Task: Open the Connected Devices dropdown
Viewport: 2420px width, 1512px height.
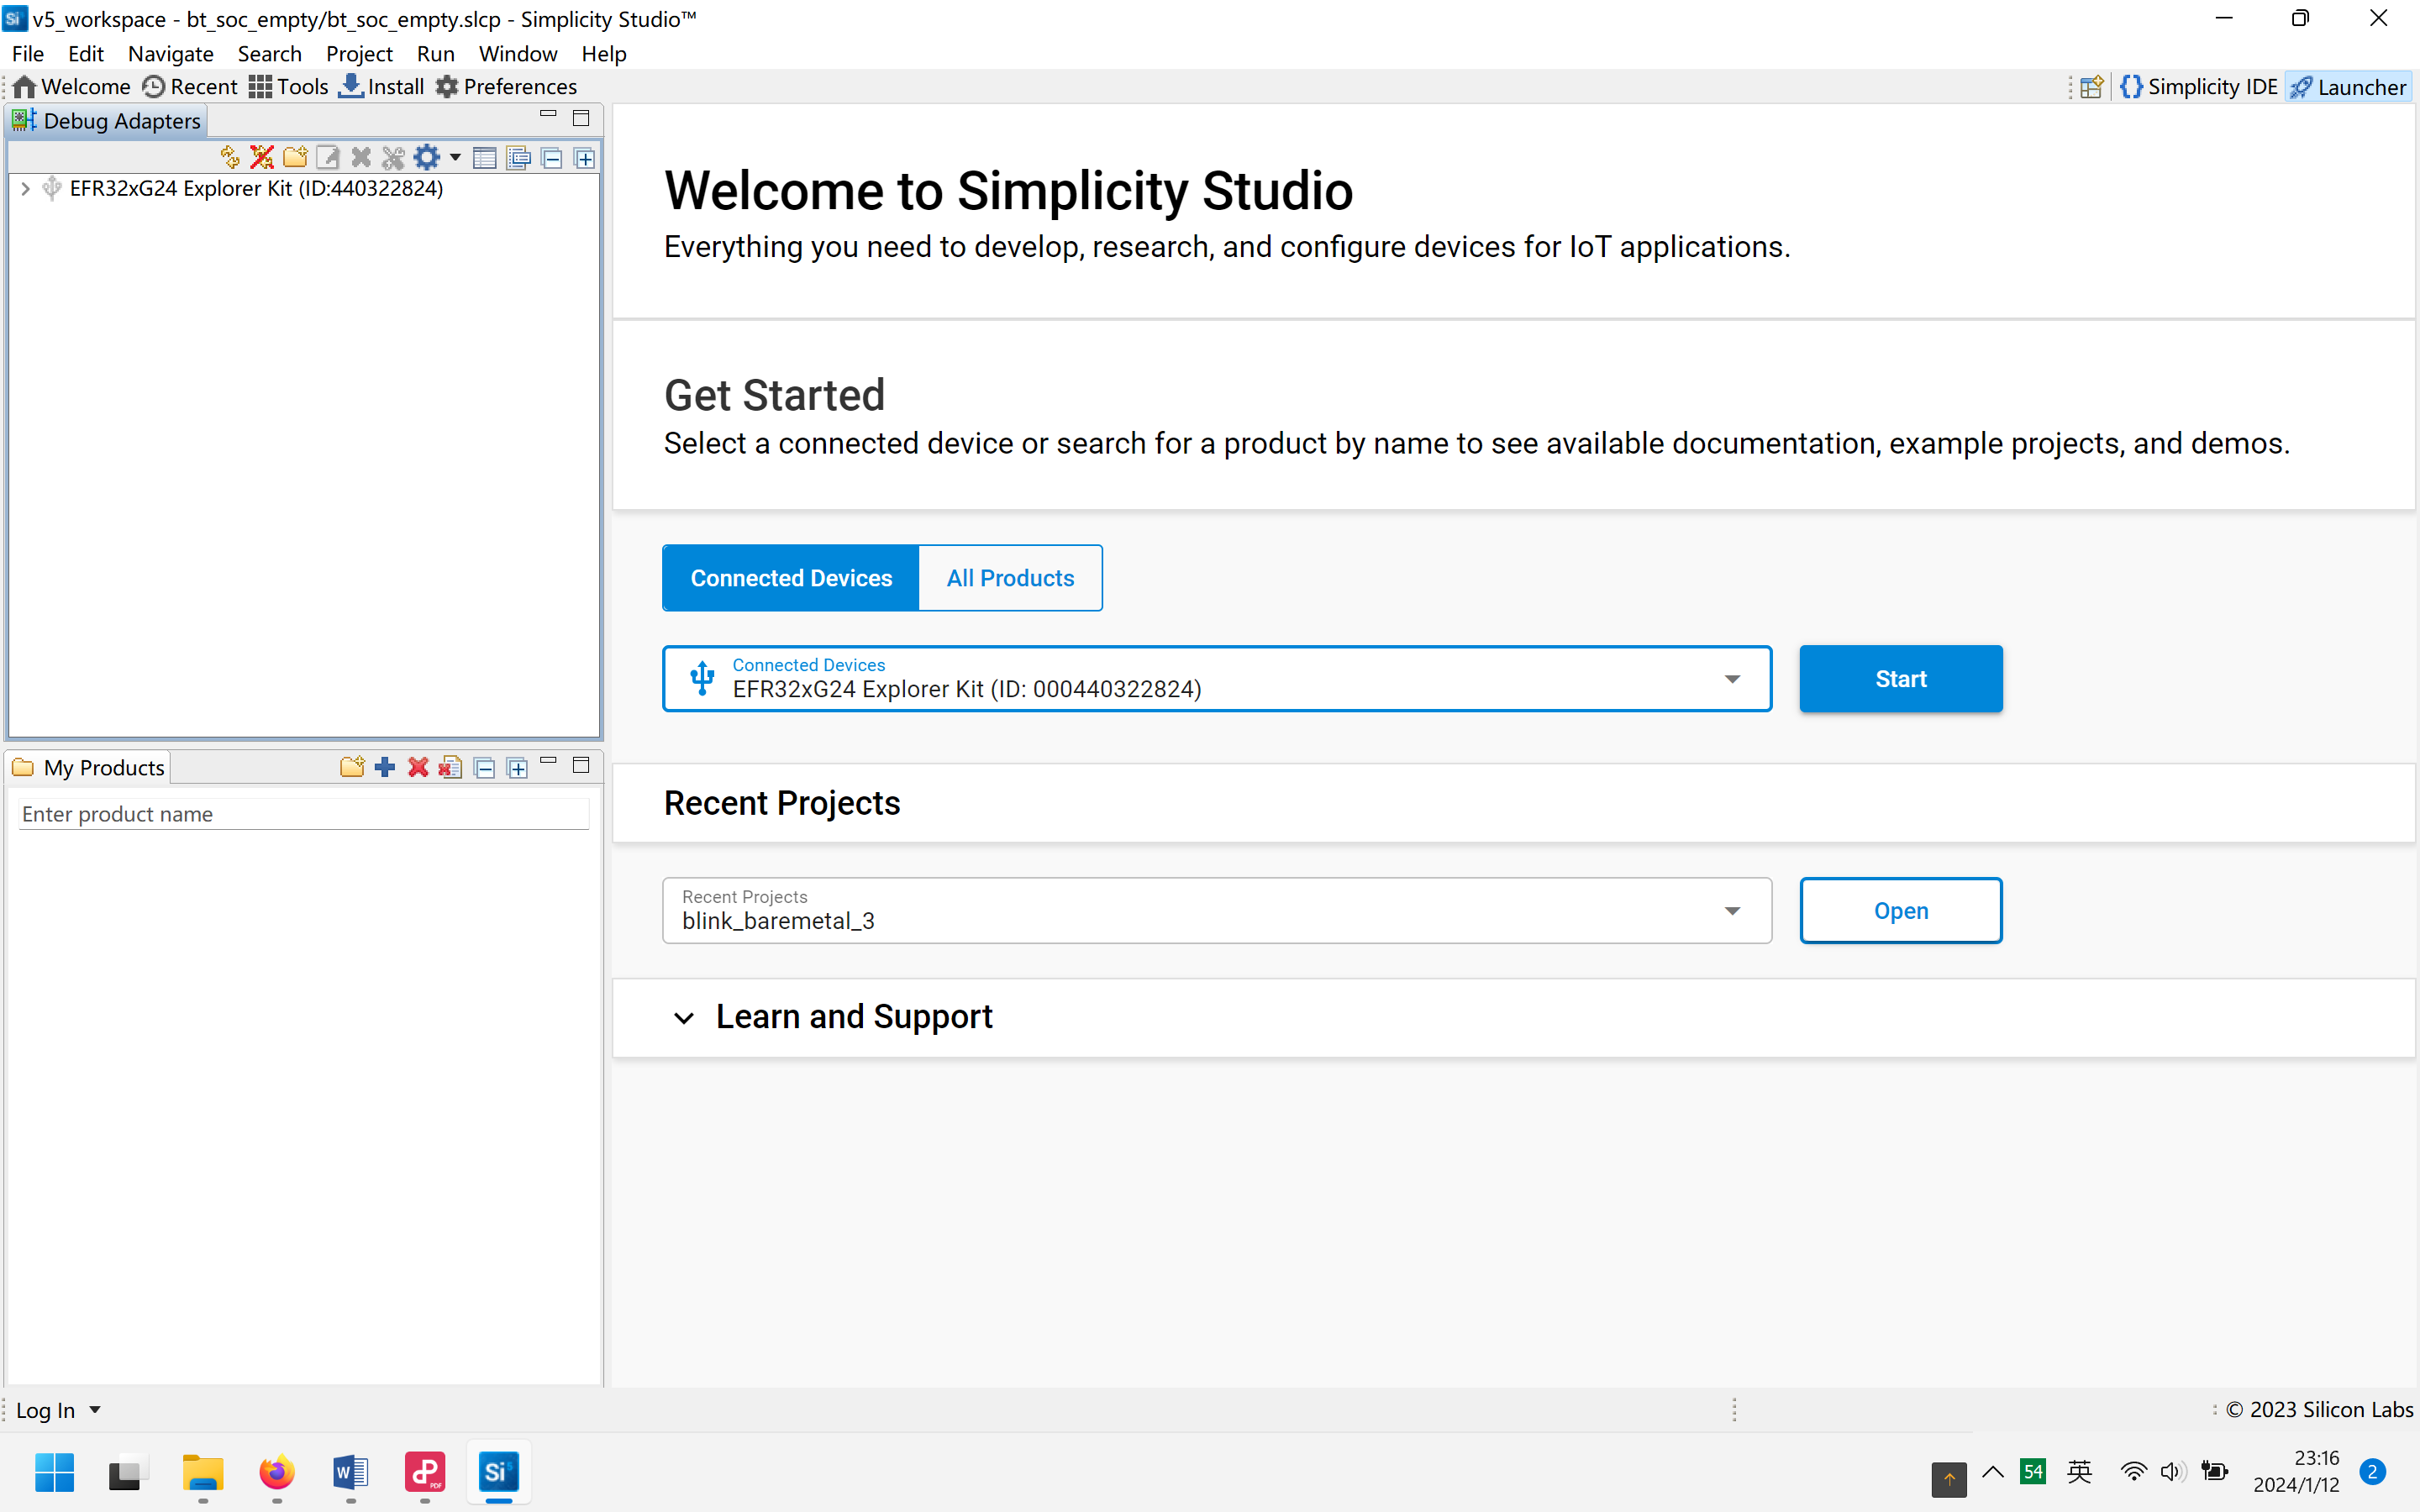Action: coord(1217,679)
